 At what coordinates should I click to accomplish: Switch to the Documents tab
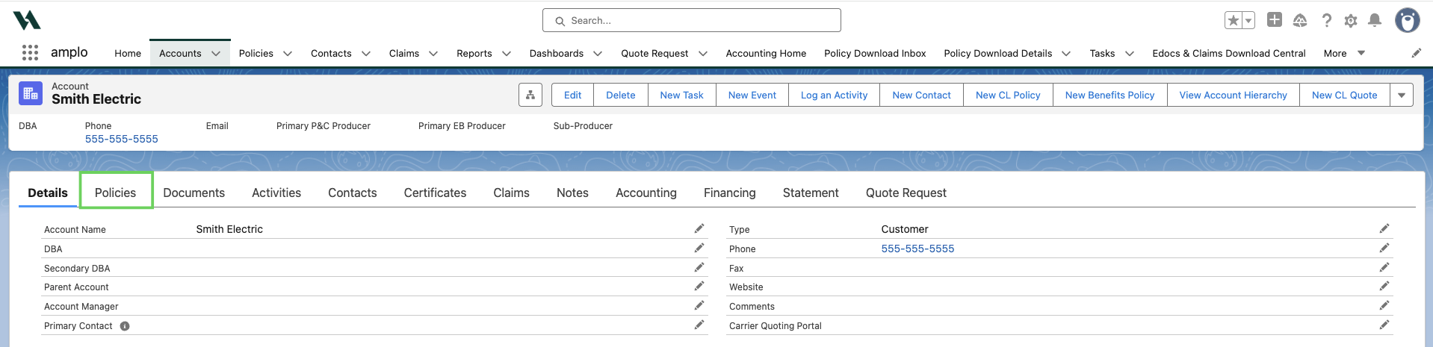(194, 193)
